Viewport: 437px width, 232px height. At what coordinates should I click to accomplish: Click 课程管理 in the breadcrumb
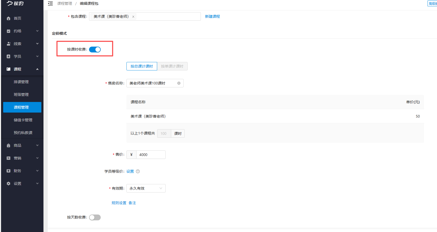[65, 3]
